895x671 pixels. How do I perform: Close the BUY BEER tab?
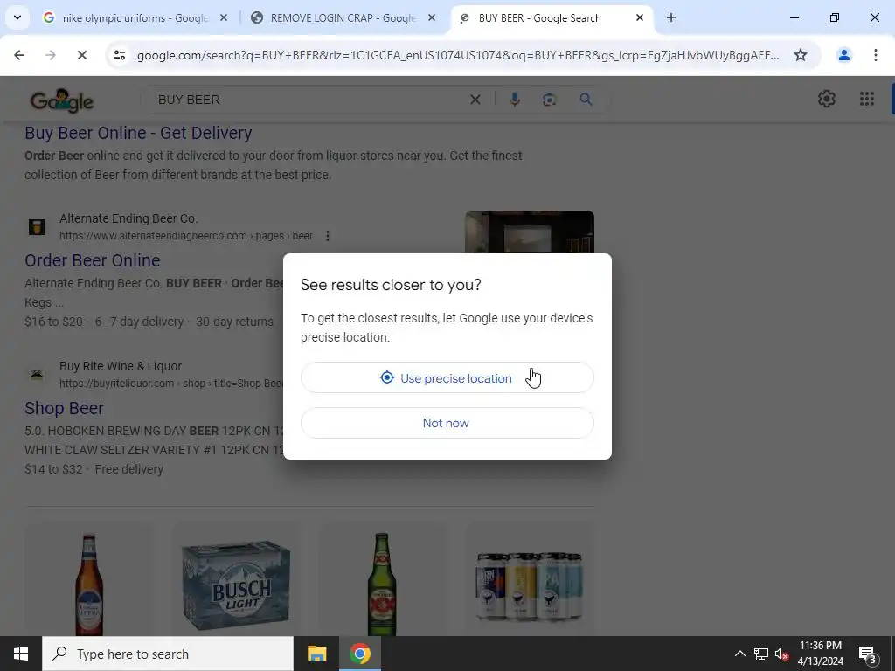[640, 17]
